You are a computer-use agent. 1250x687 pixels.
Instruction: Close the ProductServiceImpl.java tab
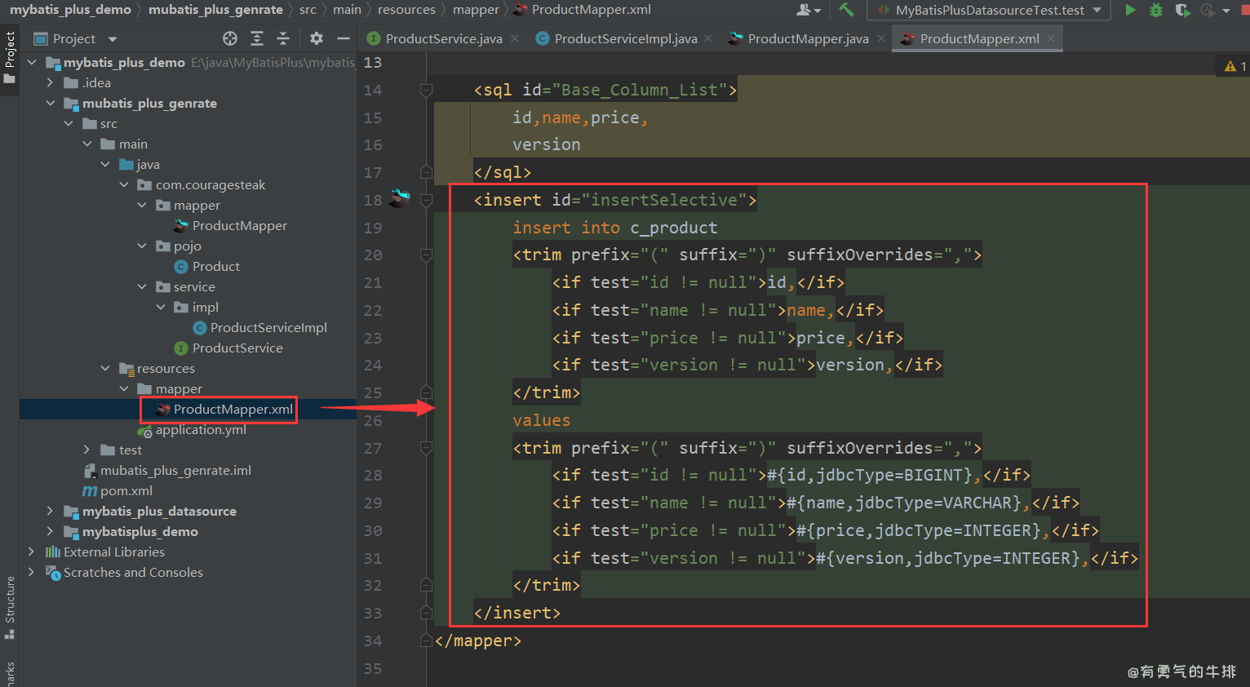(x=708, y=38)
